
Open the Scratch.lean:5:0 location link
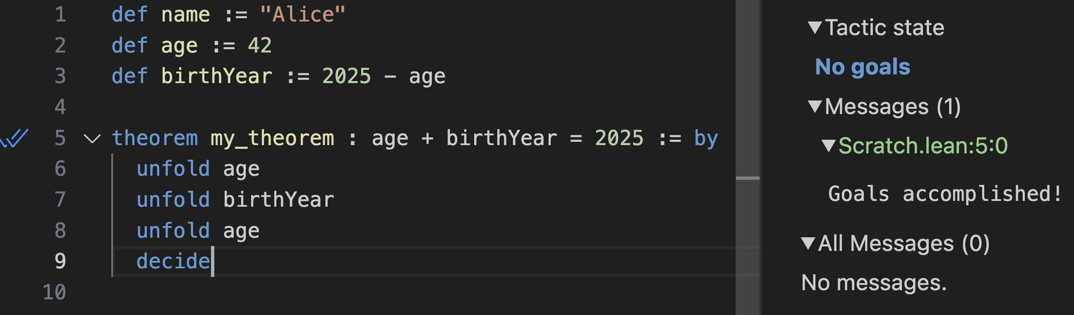(x=923, y=146)
